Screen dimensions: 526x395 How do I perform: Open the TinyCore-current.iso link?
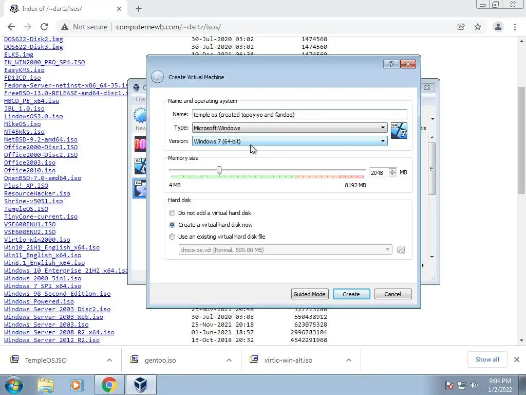[x=41, y=217]
